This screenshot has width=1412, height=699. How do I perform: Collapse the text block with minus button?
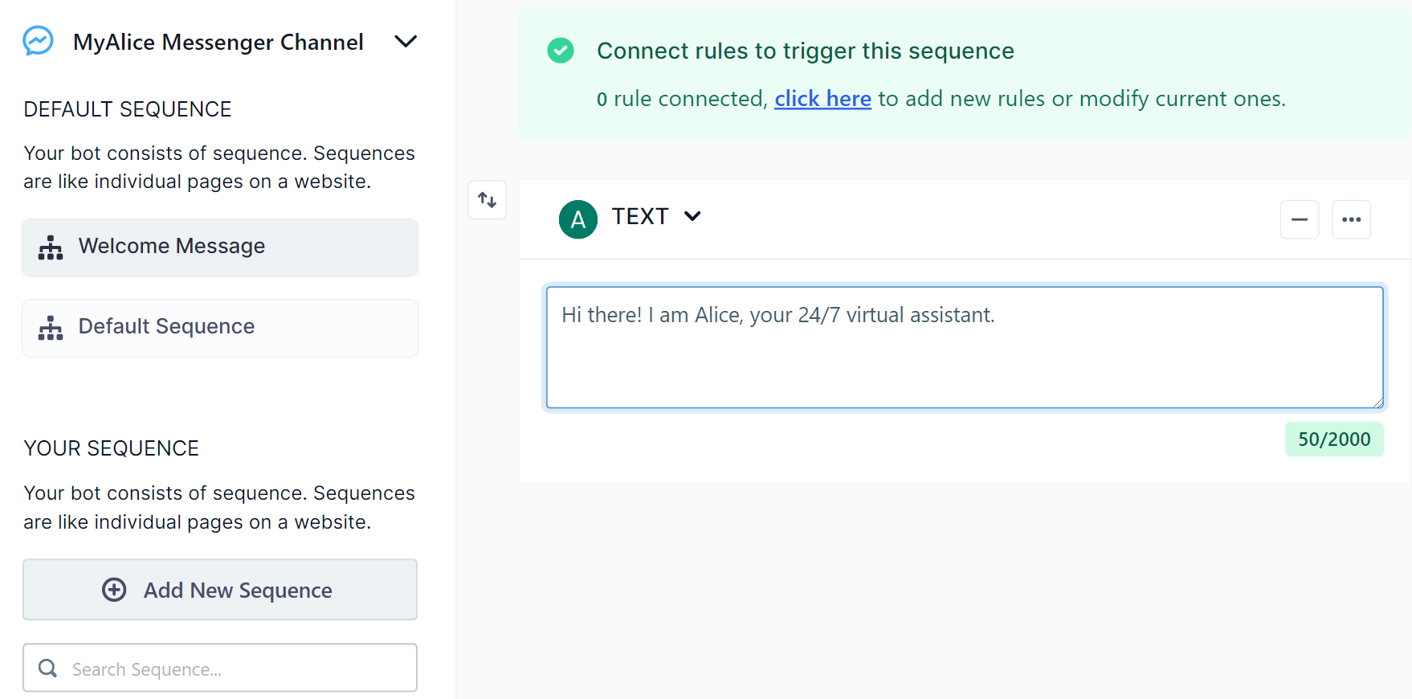pyautogui.click(x=1300, y=219)
